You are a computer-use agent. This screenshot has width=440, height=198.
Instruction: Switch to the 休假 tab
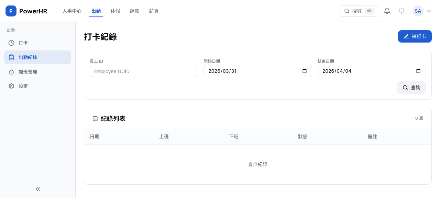click(x=115, y=11)
